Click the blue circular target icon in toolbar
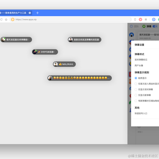This screenshot has height=159, width=159. (x=154, y=20)
